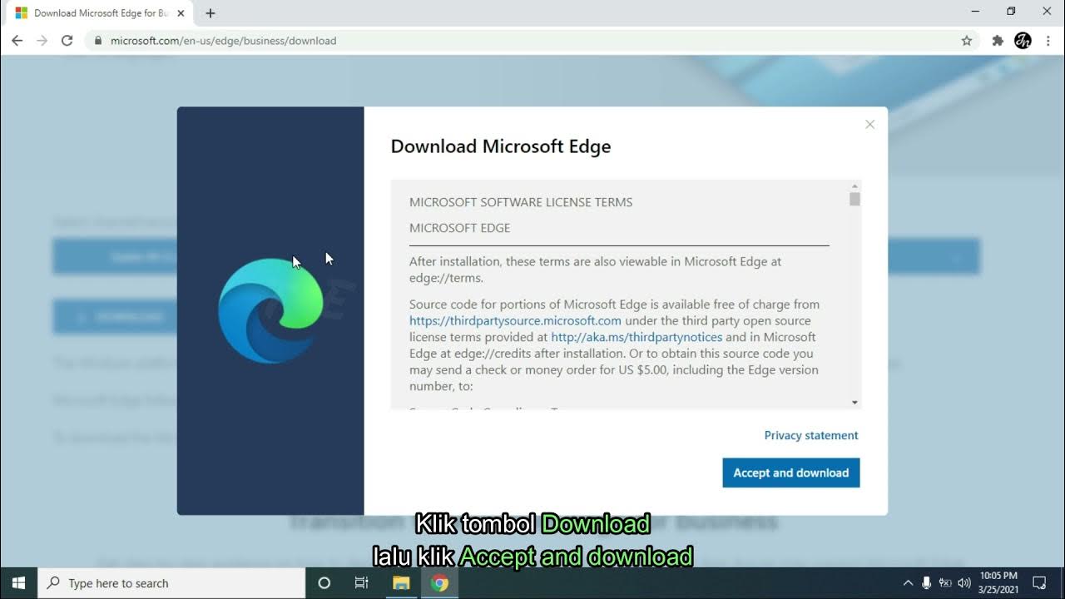Image resolution: width=1065 pixels, height=599 pixels.
Task: Click the MICROSOFT EDGE license subheading
Action: [x=459, y=228]
